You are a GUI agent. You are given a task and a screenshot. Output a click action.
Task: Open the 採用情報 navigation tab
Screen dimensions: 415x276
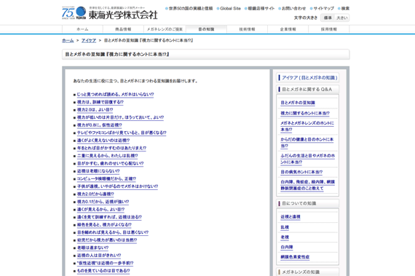(x=329, y=29)
